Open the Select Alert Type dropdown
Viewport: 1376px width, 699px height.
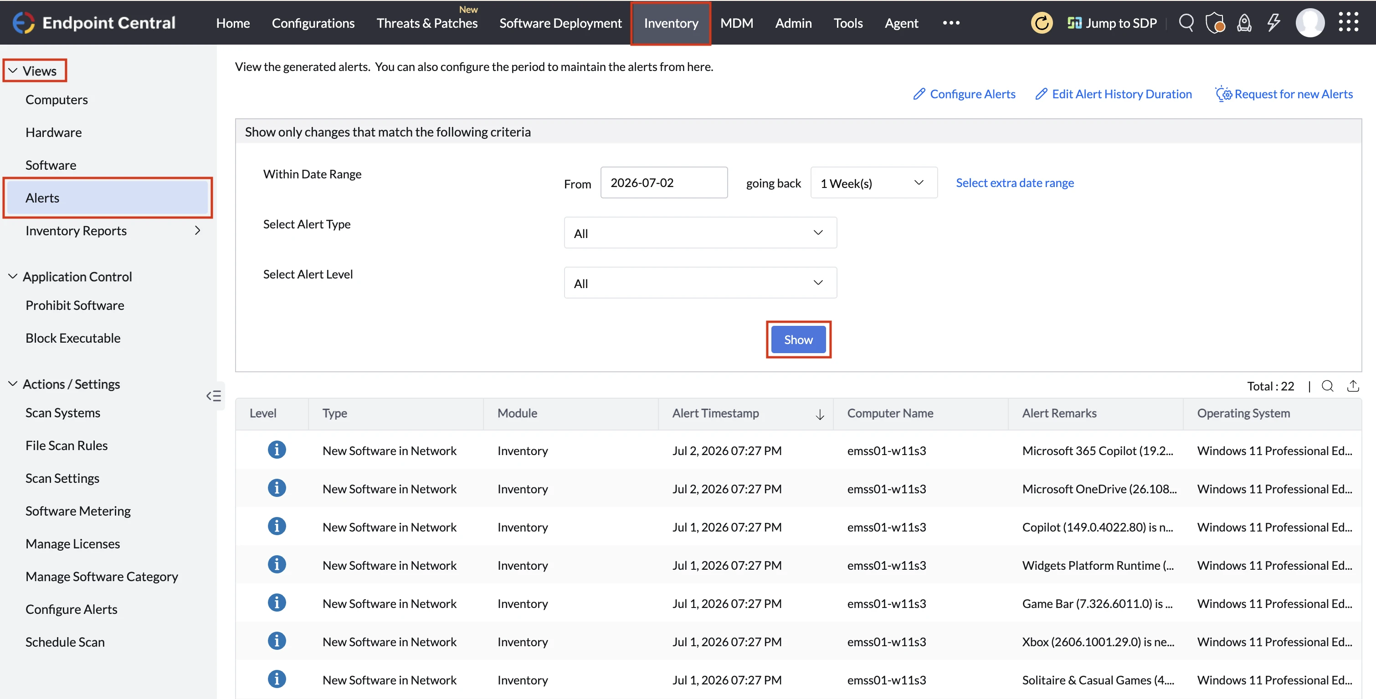tap(700, 233)
